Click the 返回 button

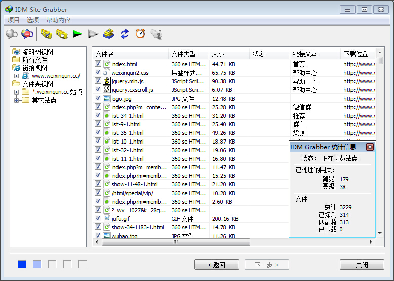point(217,265)
